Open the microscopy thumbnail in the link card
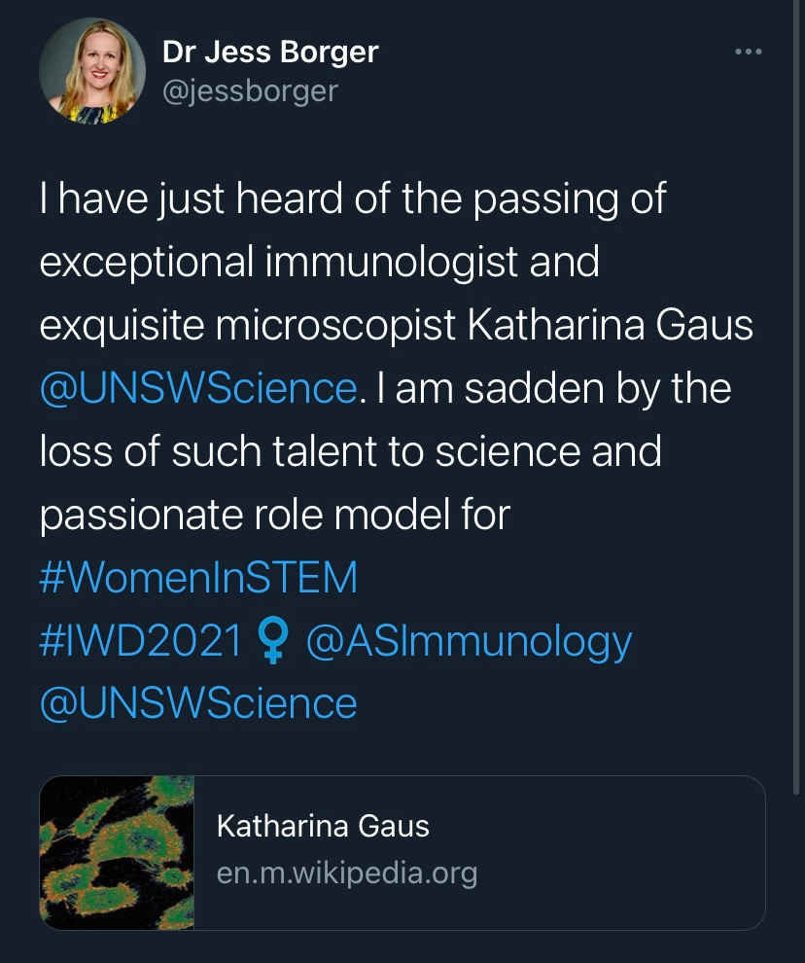This screenshot has width=805, height=963. tap(118, 852)
